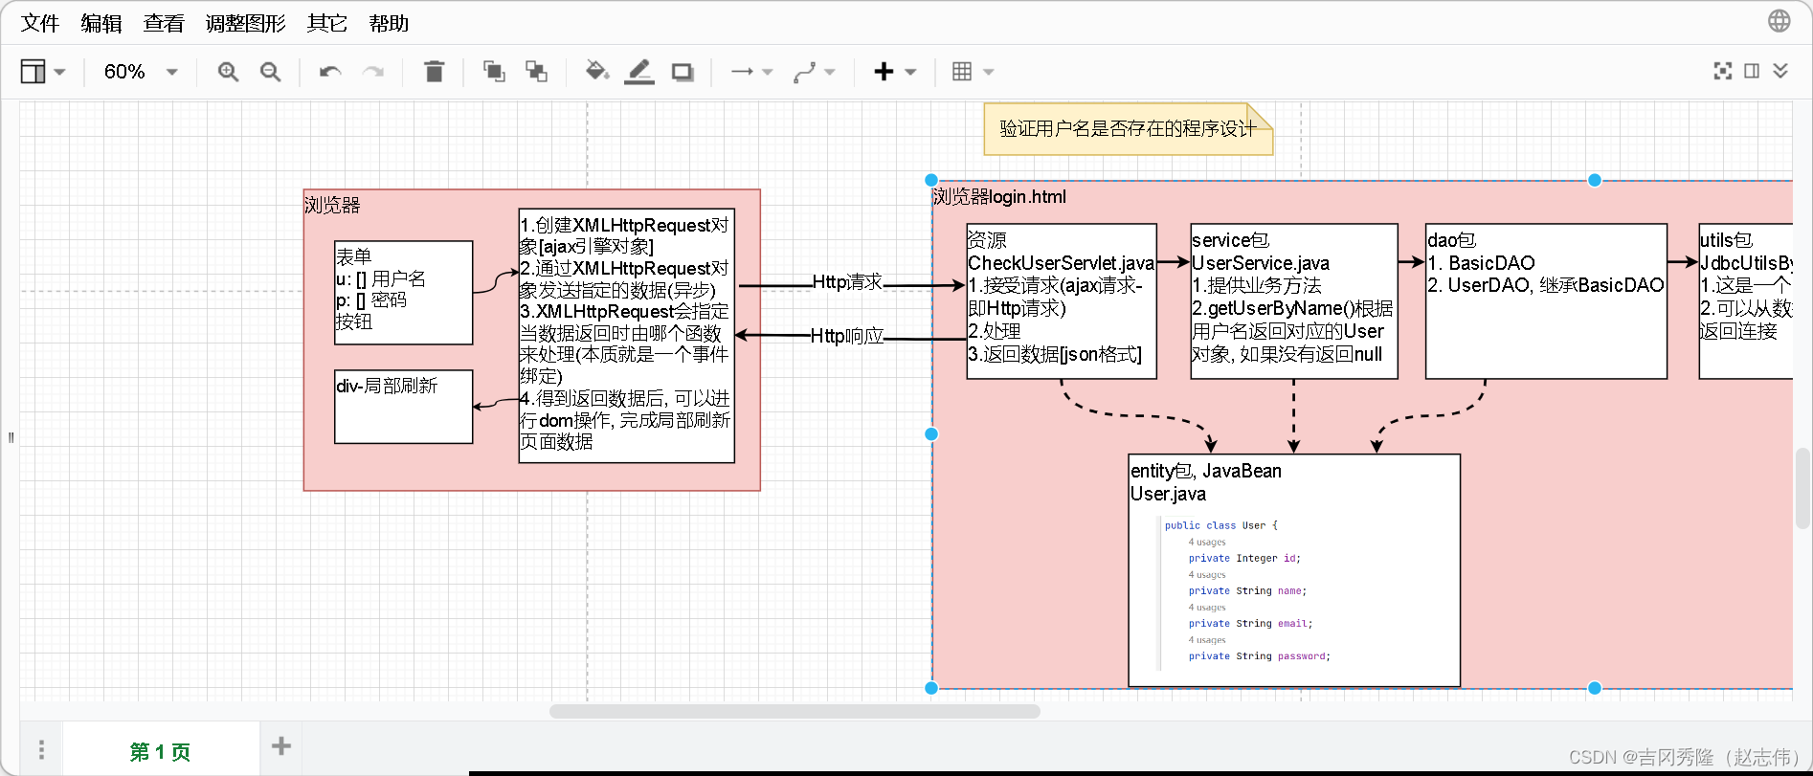The height and width of the screenshot is (776, 1813).
Task: Open the insert plus dropdown
Action: 895,72
